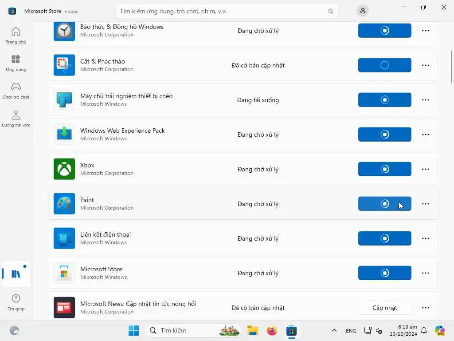Click the user account profile icon
Screen dimensions: 454x341
[363, 11]
